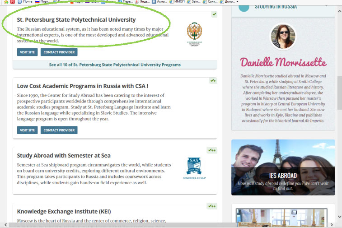The height and width of the screenshot is (228, 342).
Task: Click the Semester at Sea shipboard program description
Action: [94, 174]
